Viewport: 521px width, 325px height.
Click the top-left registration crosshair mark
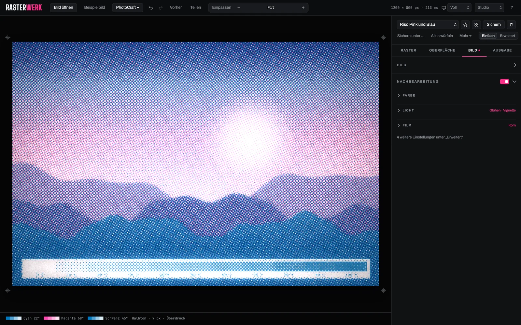(x=8, y=37)
